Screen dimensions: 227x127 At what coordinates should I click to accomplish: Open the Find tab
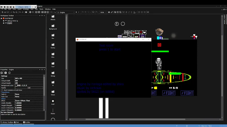16,122
